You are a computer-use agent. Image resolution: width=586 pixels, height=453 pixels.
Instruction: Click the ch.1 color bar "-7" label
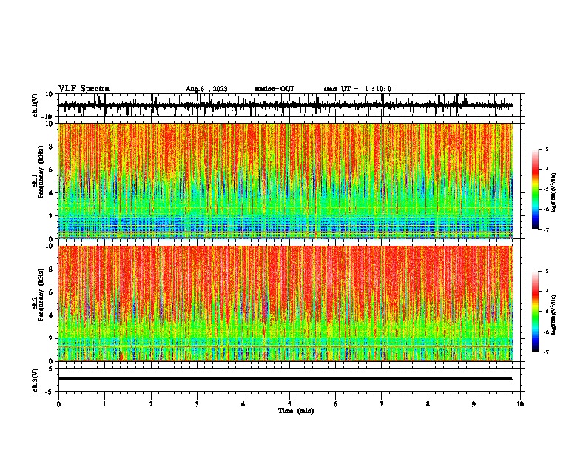click(546, 229)
